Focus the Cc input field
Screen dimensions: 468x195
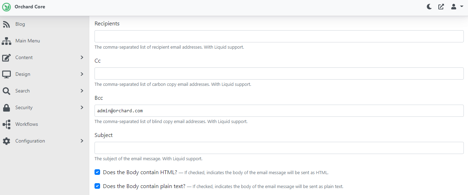click(x=279, y=73)
